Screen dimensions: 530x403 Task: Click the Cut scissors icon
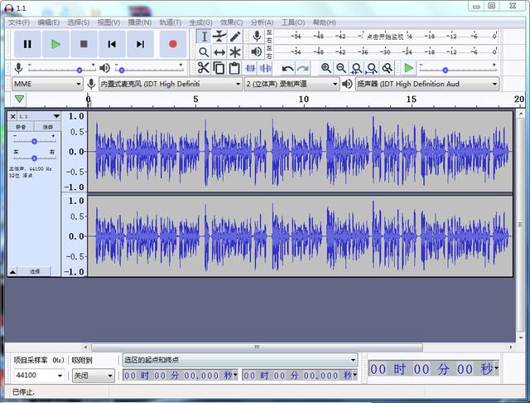pyautogui.click(x=204, y=68)
